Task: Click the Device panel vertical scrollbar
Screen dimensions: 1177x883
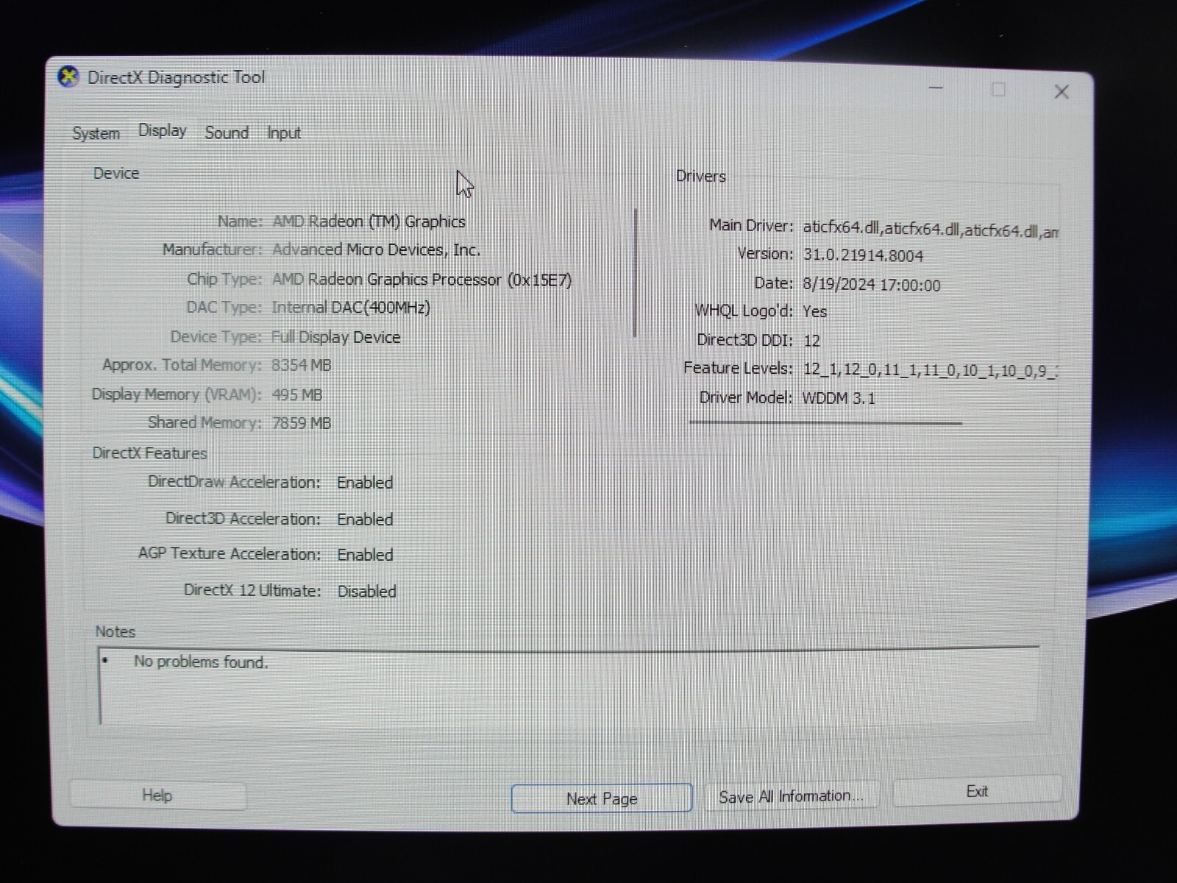Action: pyautogui.click(x=636, y=272)
